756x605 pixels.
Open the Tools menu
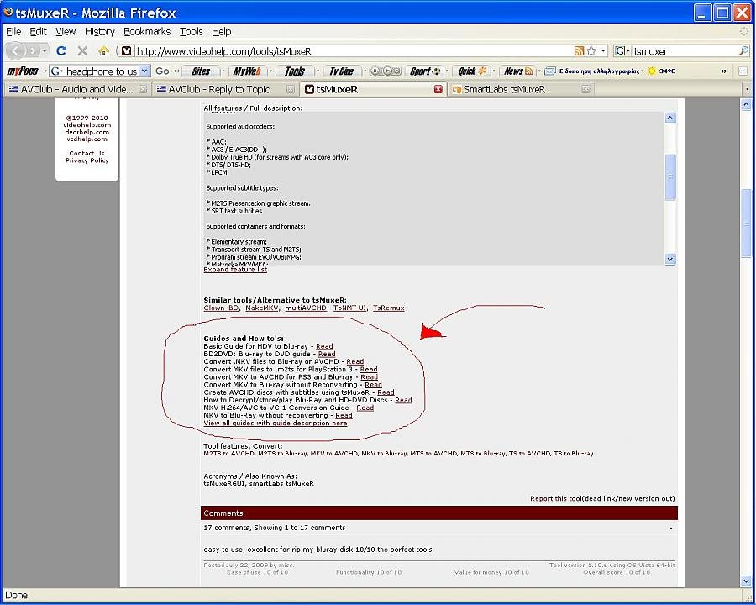pos(191,31)
